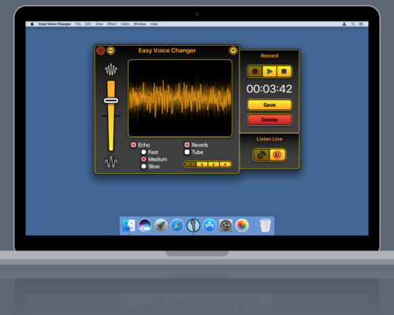Stop playback with the square stop button
394x315 pixels.
284,72
